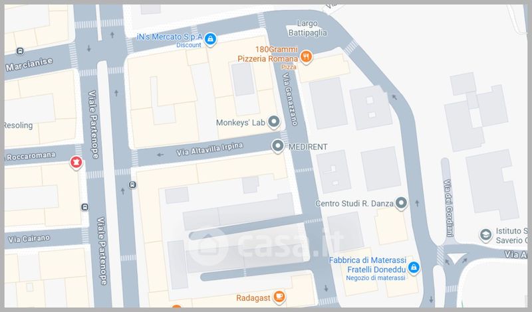Image resolution: width=532 pixels, height=312 pixels.
Task: Click the Fabbrica di Materassi shopping pin
Action: tap(414, 268)
